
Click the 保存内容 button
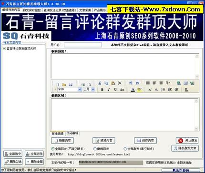pyautogui.click(x=145, y=141)
